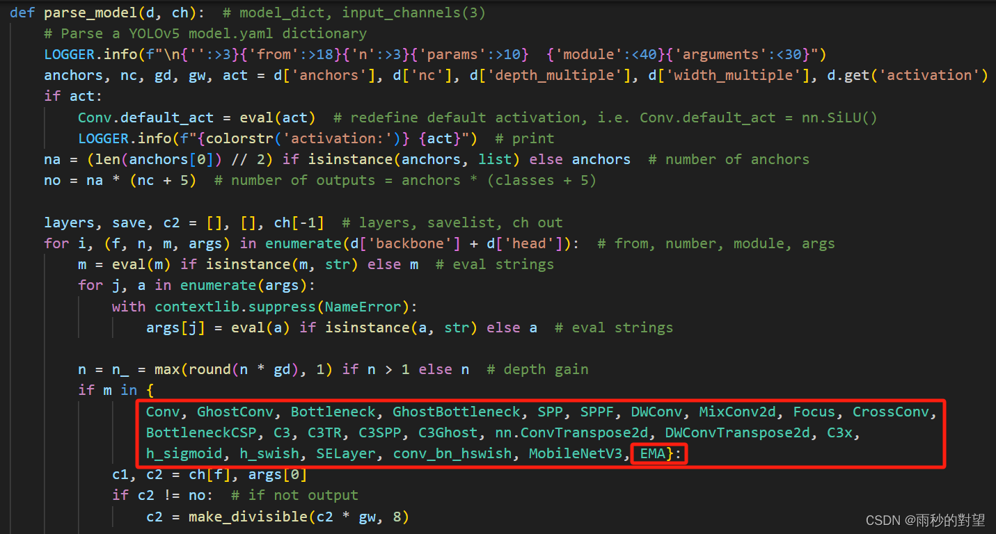Click SPPF in the module set

point(597,412)
